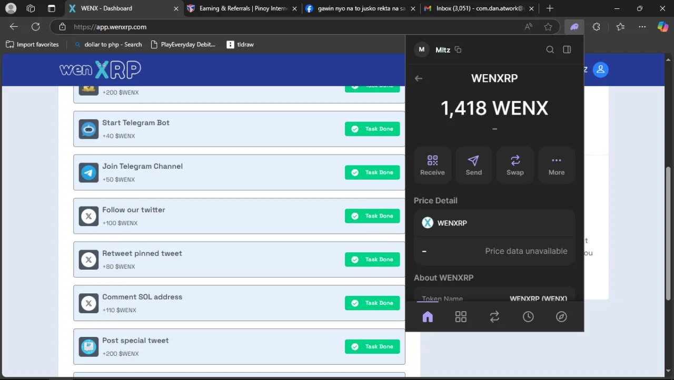Image resolution: width=674 pixels, height=380 pixels.
Task: Click the Follow our twitter X icon
Action: 89,216
